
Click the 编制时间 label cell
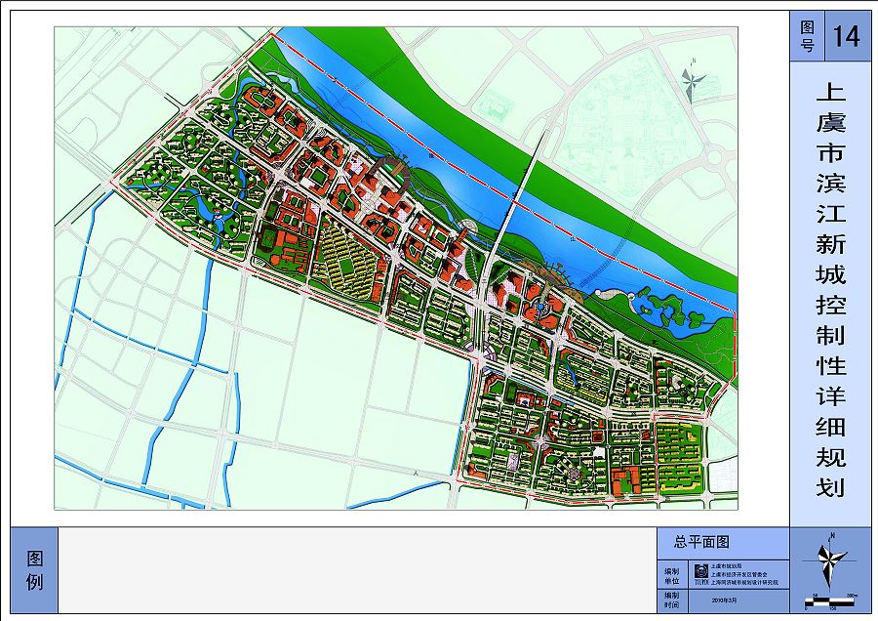671,600
